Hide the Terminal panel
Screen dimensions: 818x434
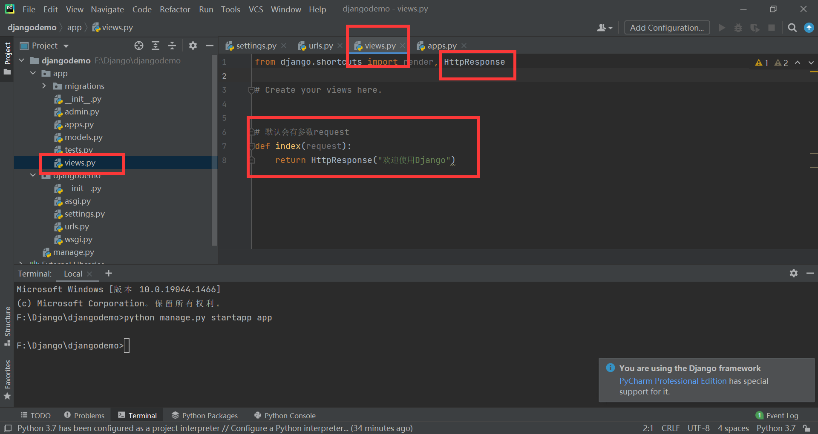click(810, 273)
